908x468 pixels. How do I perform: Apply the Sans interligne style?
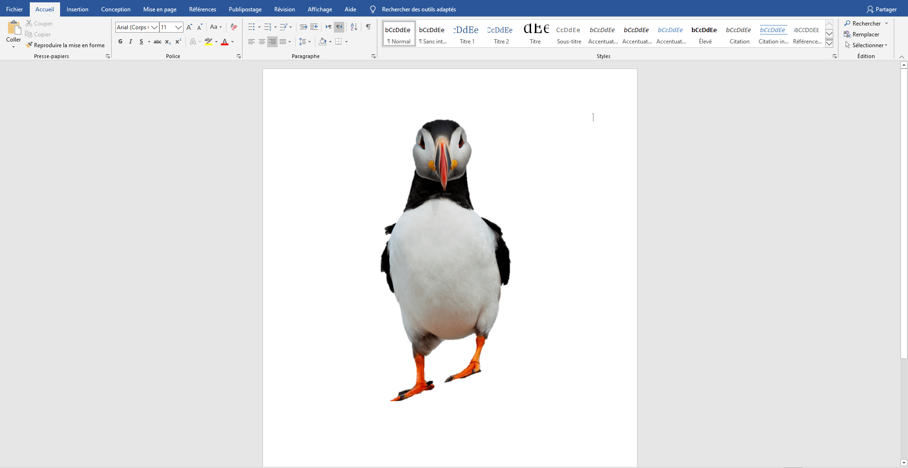click(433, 34)
